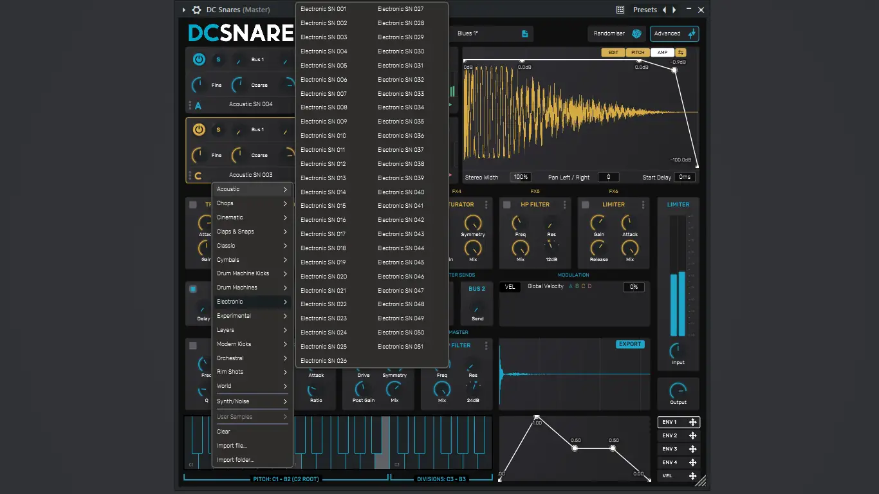
Task: Go to the previous preset arrow
Action: click(x=665, y=10)
